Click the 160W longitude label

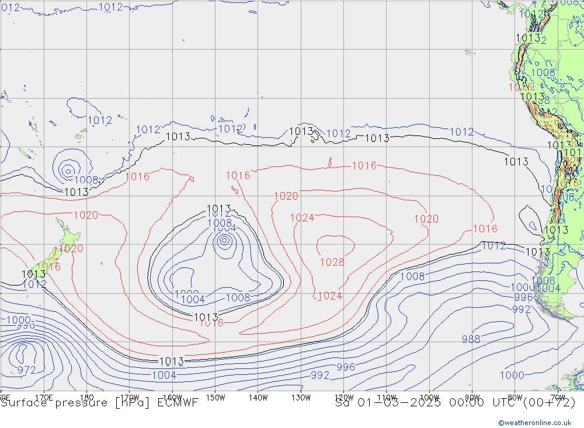coord(172,398)
